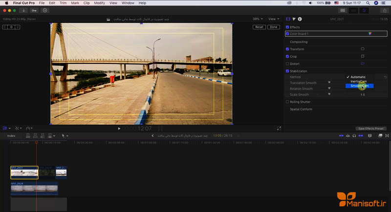Click the Done button in viewer
Image resolution: width=391 pixels, height=212 pixels.
274,27
